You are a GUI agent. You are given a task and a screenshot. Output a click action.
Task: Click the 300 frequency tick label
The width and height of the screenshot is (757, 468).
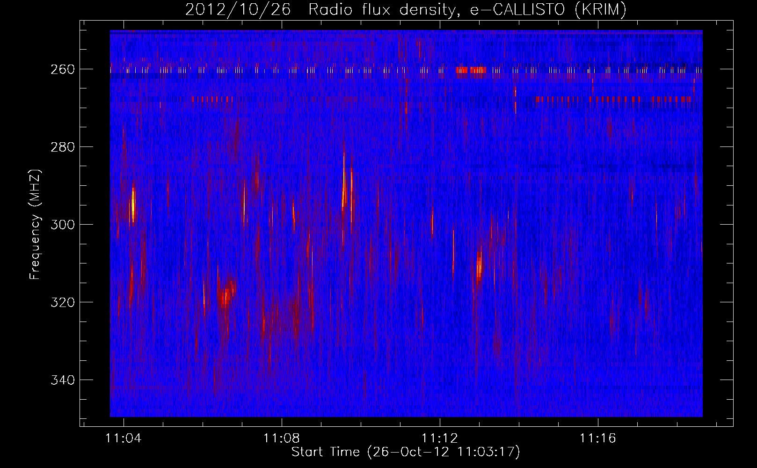click(63, 225)
